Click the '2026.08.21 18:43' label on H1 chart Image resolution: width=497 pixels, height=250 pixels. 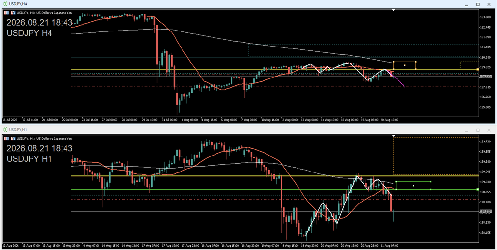tap(39, 148)
